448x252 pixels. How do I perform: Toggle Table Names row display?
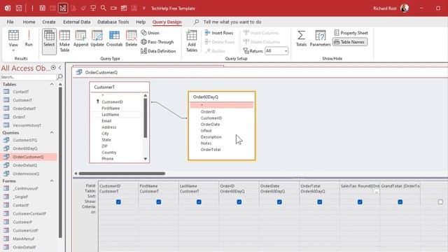[x=350, y=42]
